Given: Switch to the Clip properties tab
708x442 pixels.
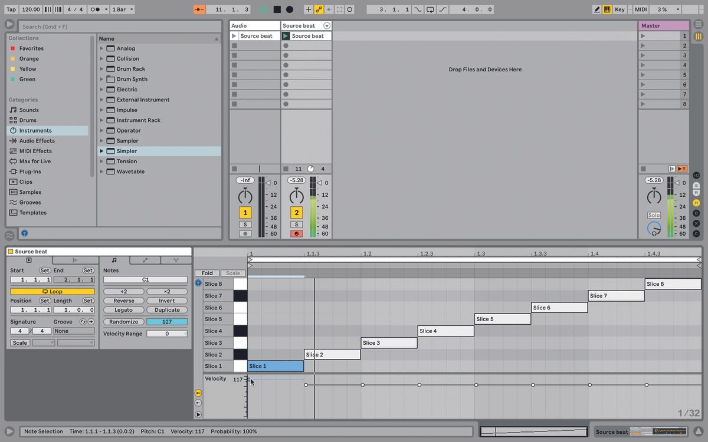Looking at the screenshot, I should (29, 259).
